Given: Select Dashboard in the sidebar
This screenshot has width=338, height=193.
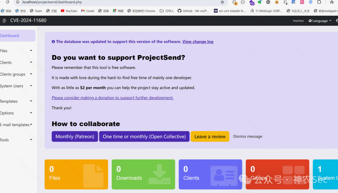Looking at the screenshot, I should (x=17, y=36).
